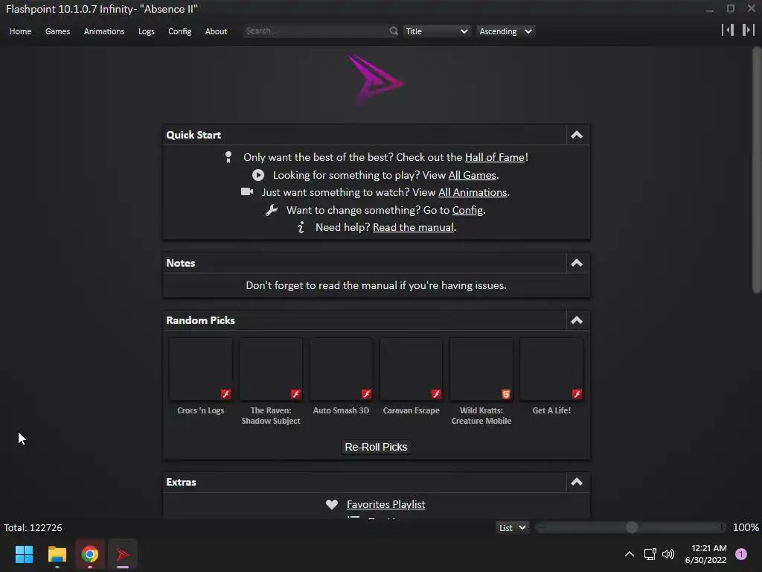The image size is (762, 572).
Task: Show hidden system tray icons
Action: tap(629, 554)
